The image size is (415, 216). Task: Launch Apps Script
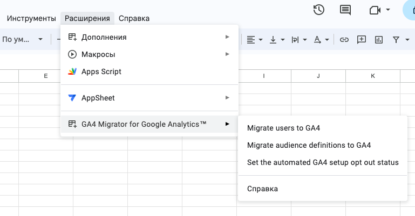[149, 71]
